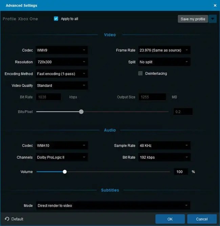Expand the audio Bit Rate 192 kbps dropdown
Image resolution: width=220 pixels, height=226 pixels.
click(x=164, y=157)
